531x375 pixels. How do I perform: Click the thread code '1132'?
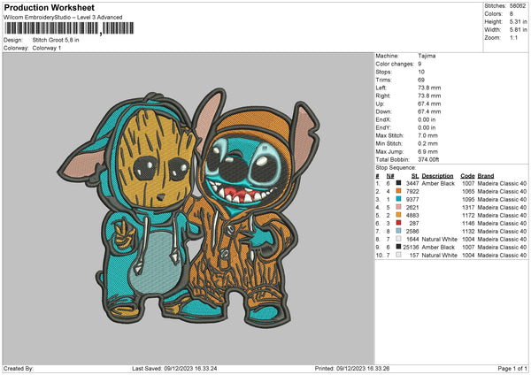pos(468,231)
